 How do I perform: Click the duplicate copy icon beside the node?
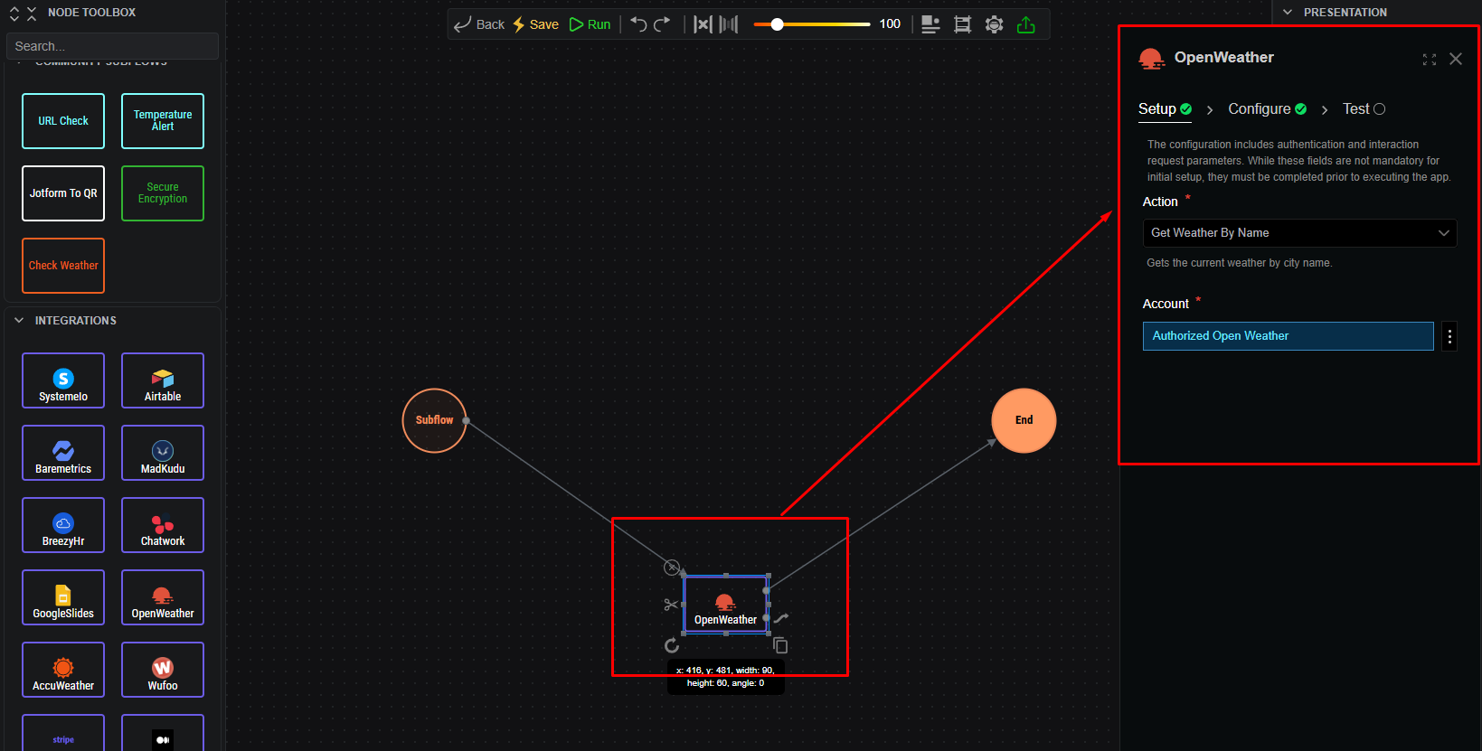coord(780,645)
